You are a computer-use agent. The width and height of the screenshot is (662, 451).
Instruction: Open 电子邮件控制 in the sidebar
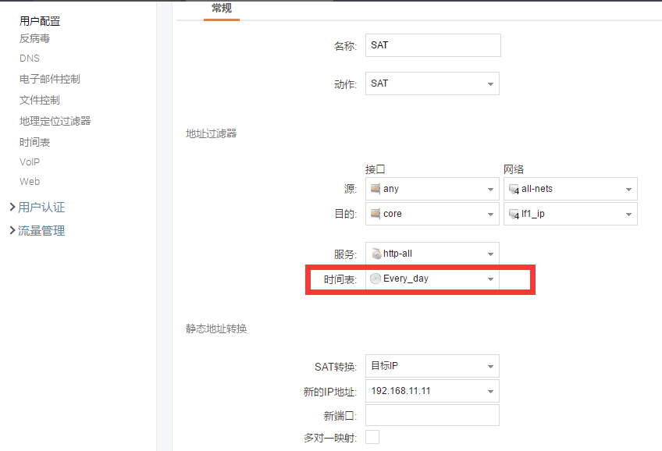pos(49,79)
